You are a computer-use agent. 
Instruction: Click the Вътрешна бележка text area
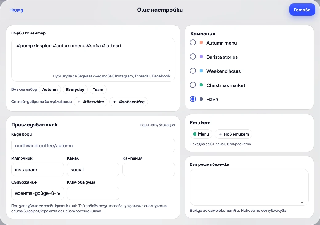coord(249,187)
